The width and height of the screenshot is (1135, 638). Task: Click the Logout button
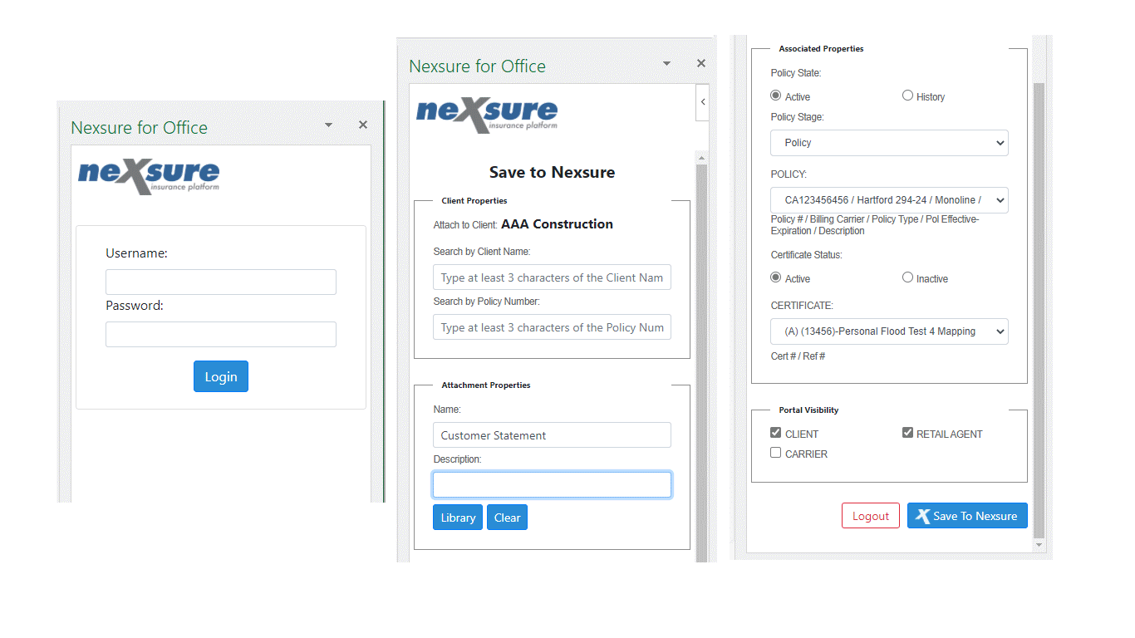tap(871, 516)
